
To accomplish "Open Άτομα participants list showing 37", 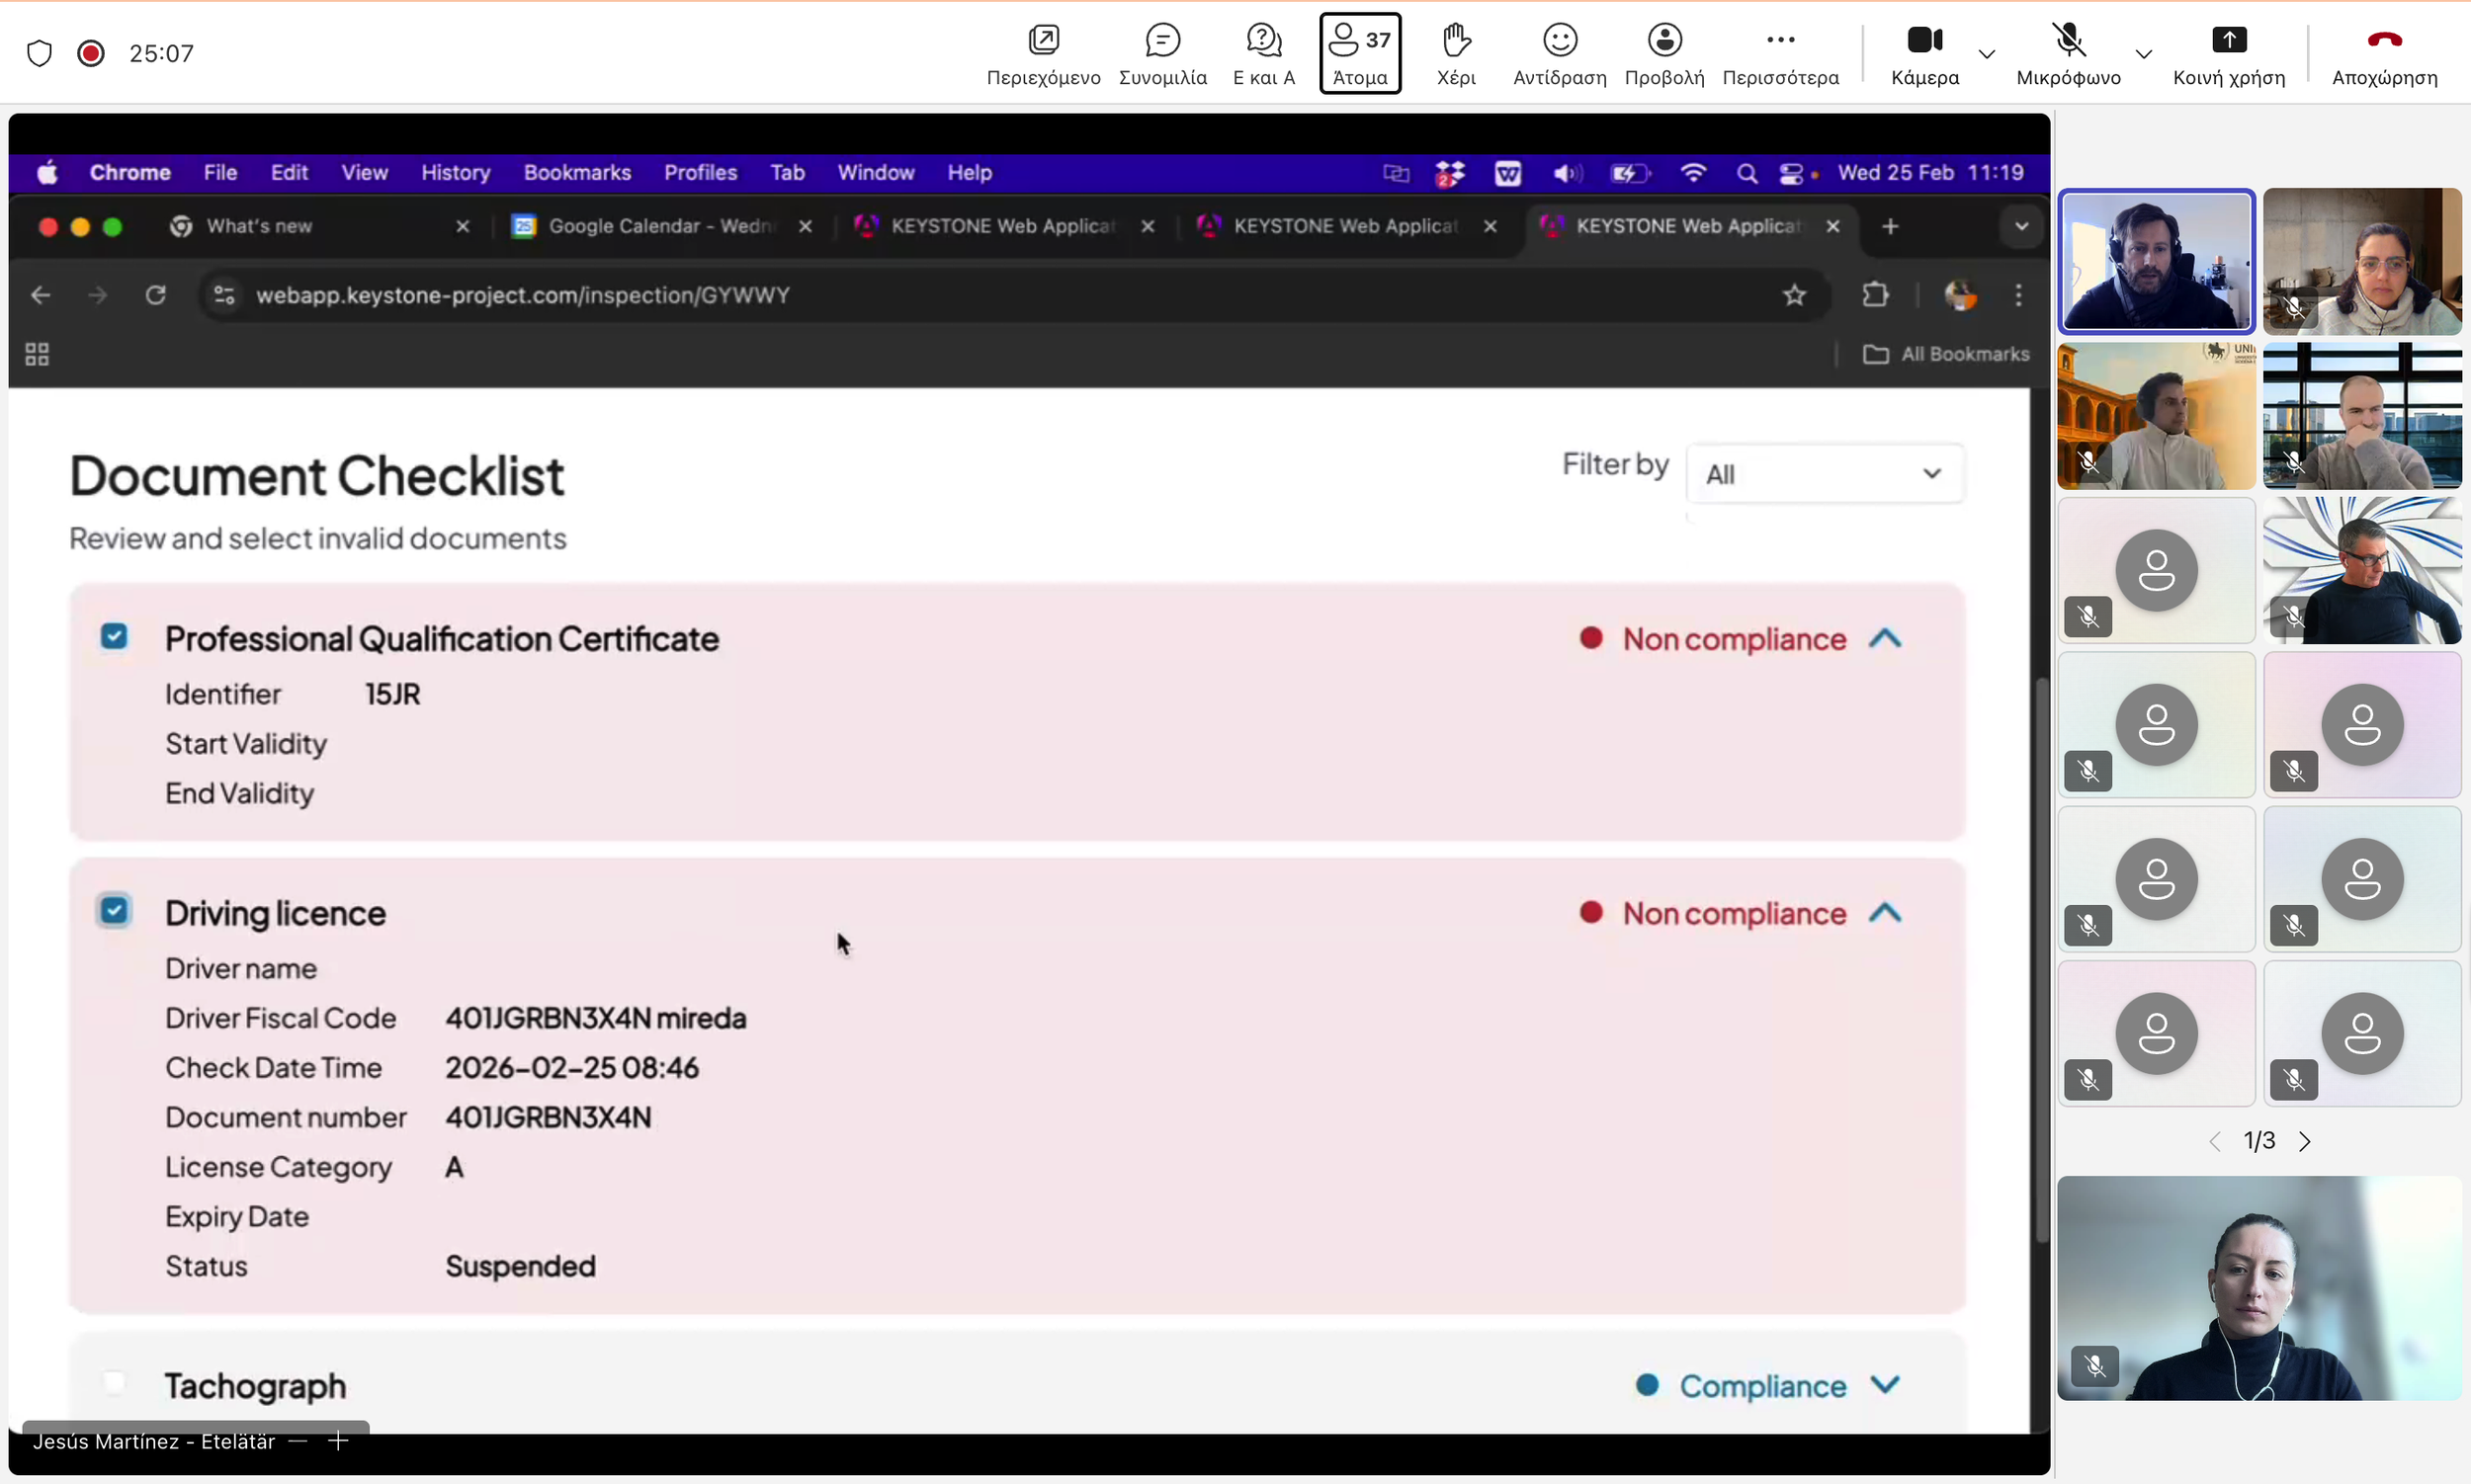I will (x=1360, y=54).
